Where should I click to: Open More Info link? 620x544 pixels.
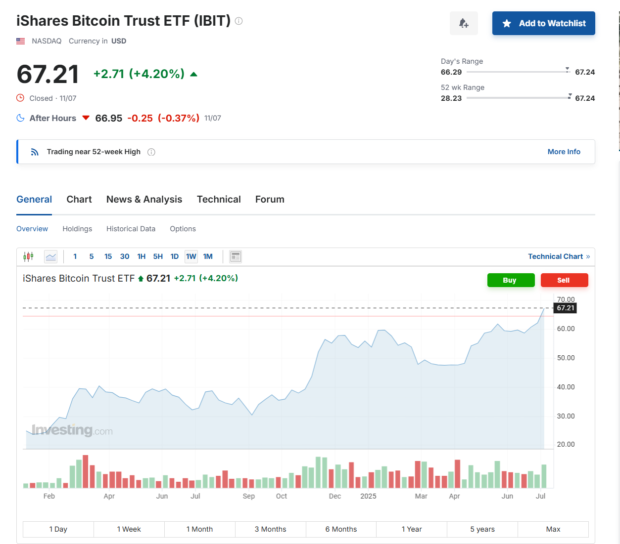click(x=564, y=152)
